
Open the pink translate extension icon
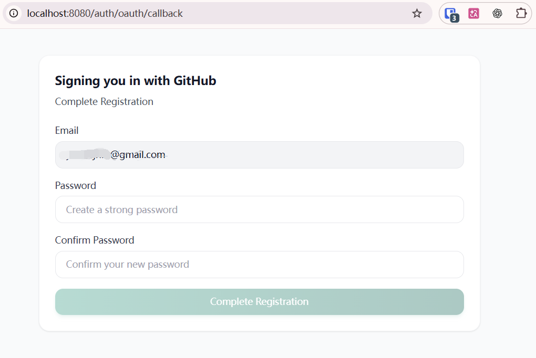[473, 13]
